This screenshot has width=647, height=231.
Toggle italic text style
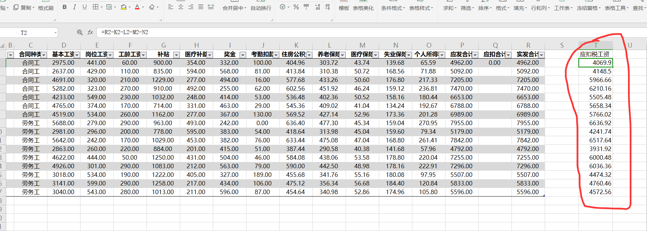pyautogui.click(x=74, y=7)
